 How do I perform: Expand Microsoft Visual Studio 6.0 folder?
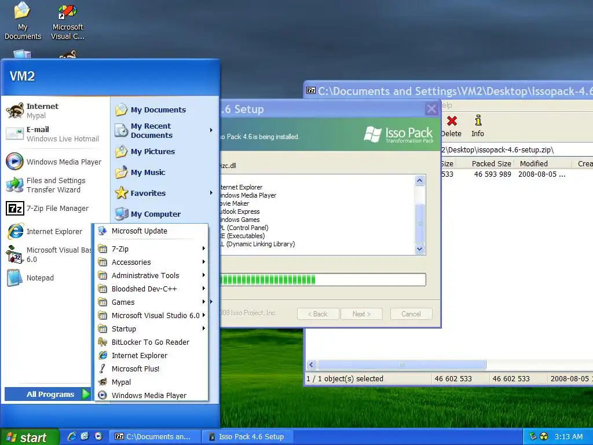(151, 315)
